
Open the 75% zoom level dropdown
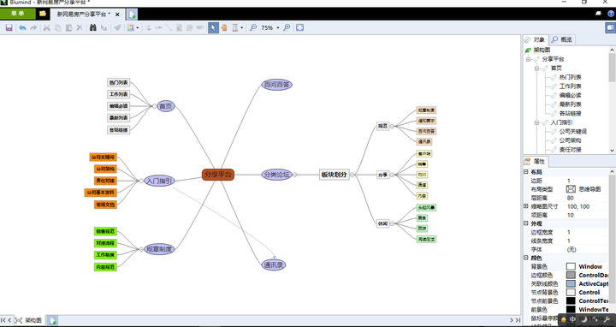click(x=278, y=28)
